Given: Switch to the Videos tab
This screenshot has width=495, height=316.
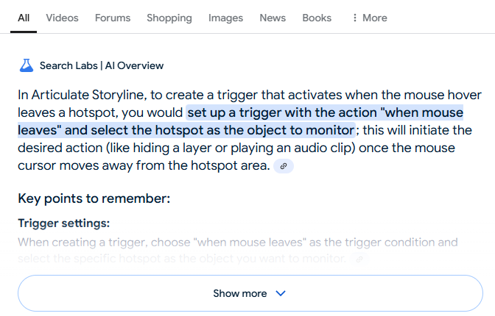Looking at the screenshot, I should click(62, 18).
